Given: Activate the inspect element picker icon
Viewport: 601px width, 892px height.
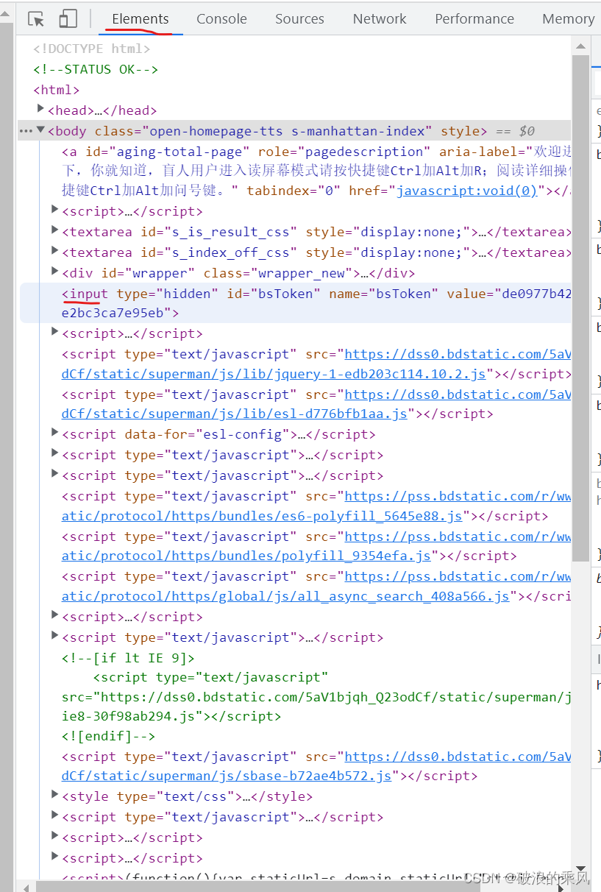Looking at the screenshot, I should pyautogui.click(x=35, y=19).
